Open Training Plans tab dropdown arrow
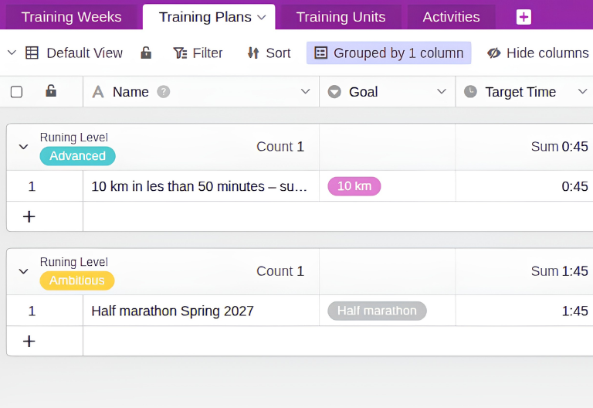The width and height of the screenshot is (593, 408). click(x=261, y=18)
